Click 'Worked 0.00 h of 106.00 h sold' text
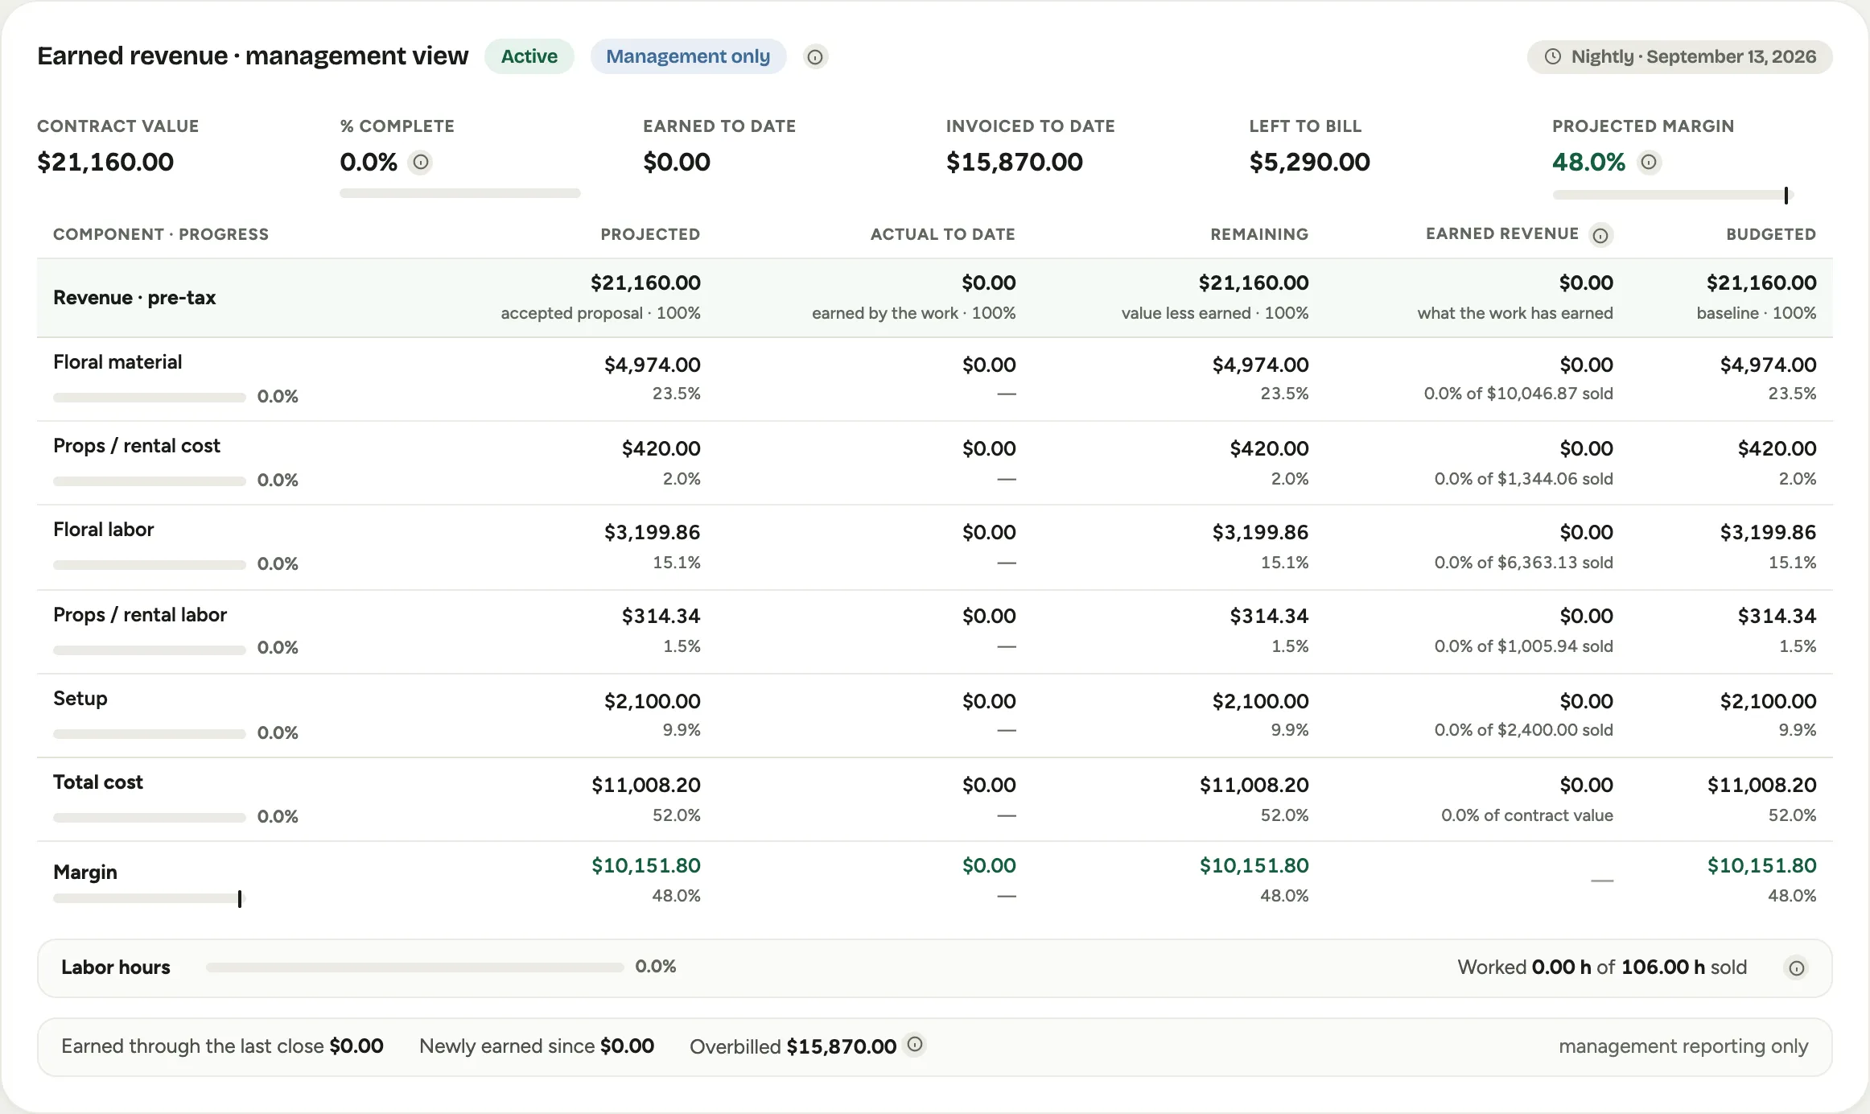 [1602, 968]
